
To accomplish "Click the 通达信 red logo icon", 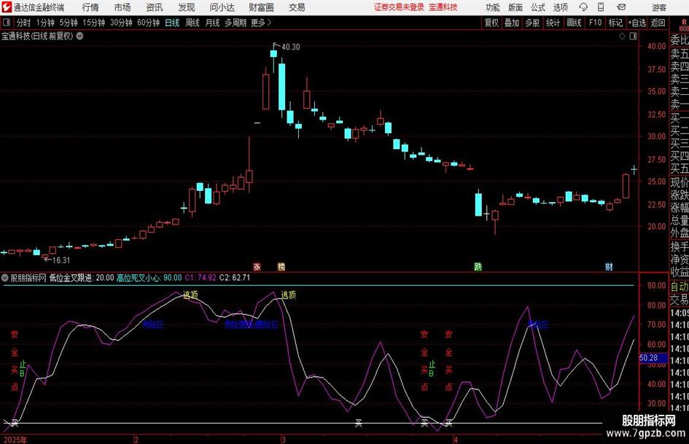I will (x=6, y=7).
